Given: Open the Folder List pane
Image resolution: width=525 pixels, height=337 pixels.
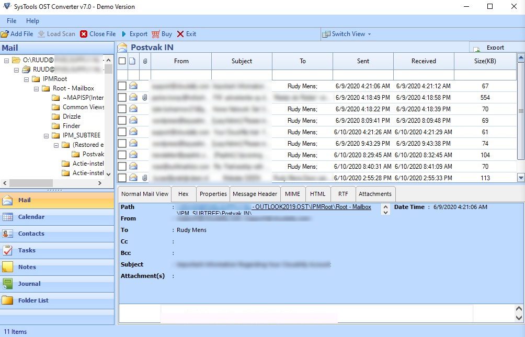Looking at the screenshot, I should 57,300.
